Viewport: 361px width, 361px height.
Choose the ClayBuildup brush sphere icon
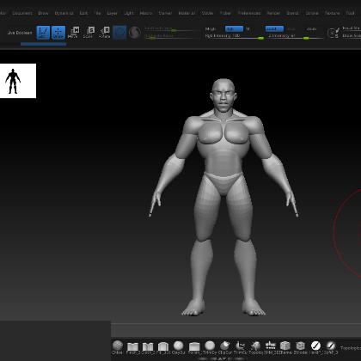point(178,347)
